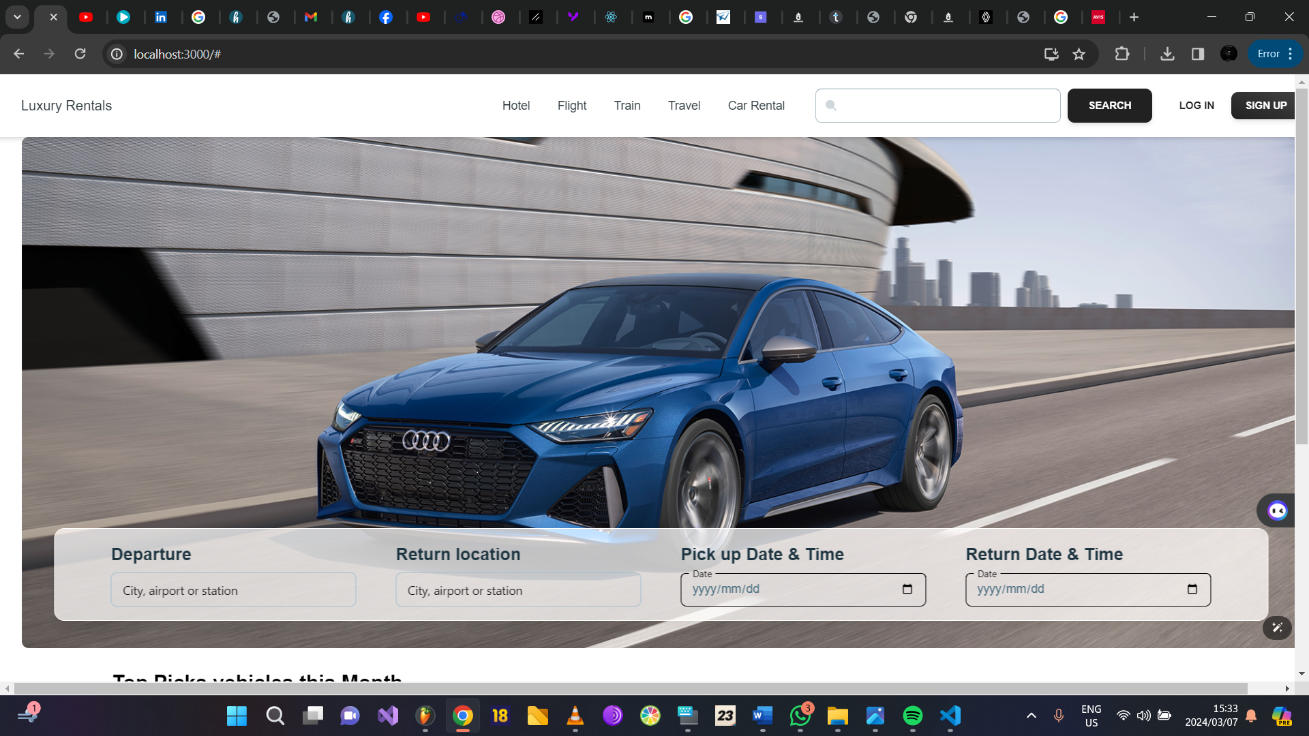
Task: Open the notification bell in the taskbar
Action: pyautogui.click(x=1251, y=716)
